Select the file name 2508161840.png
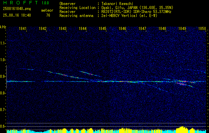This screenshot has width=209, height=133. click(x=17, y=9)
